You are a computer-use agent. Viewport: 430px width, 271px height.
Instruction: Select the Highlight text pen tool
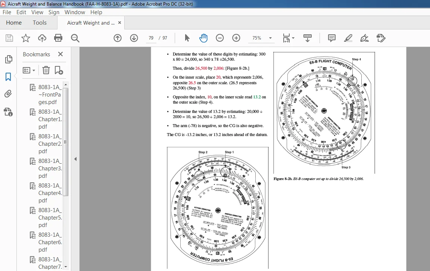(348, 38)
